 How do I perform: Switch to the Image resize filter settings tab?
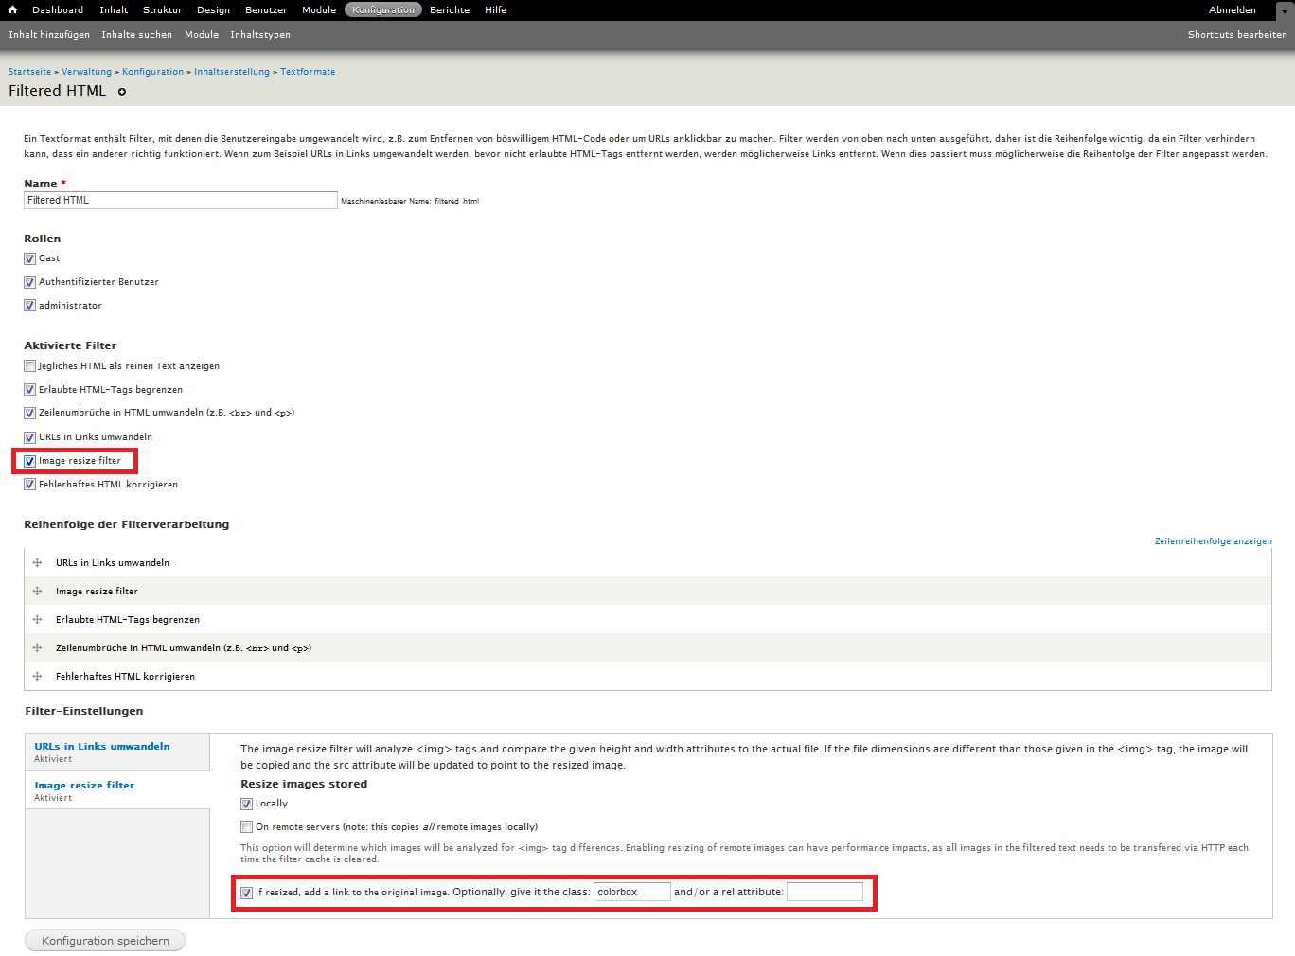tap(84, 785)
